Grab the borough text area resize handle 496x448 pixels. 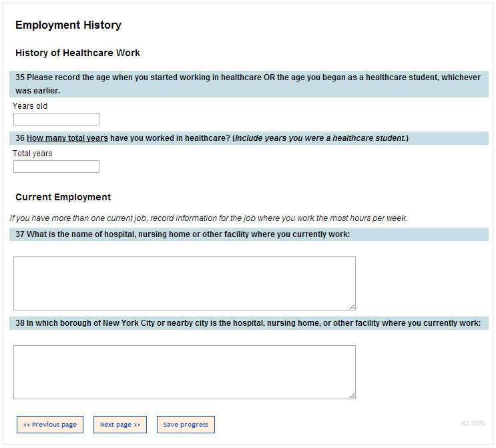tap(352, 395)
